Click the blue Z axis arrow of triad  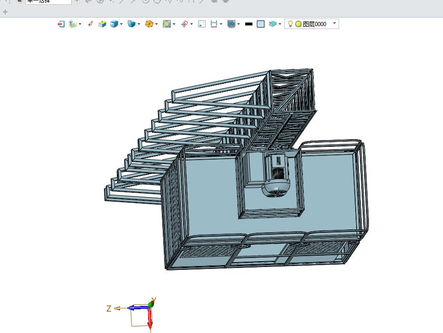pos(138,307)
